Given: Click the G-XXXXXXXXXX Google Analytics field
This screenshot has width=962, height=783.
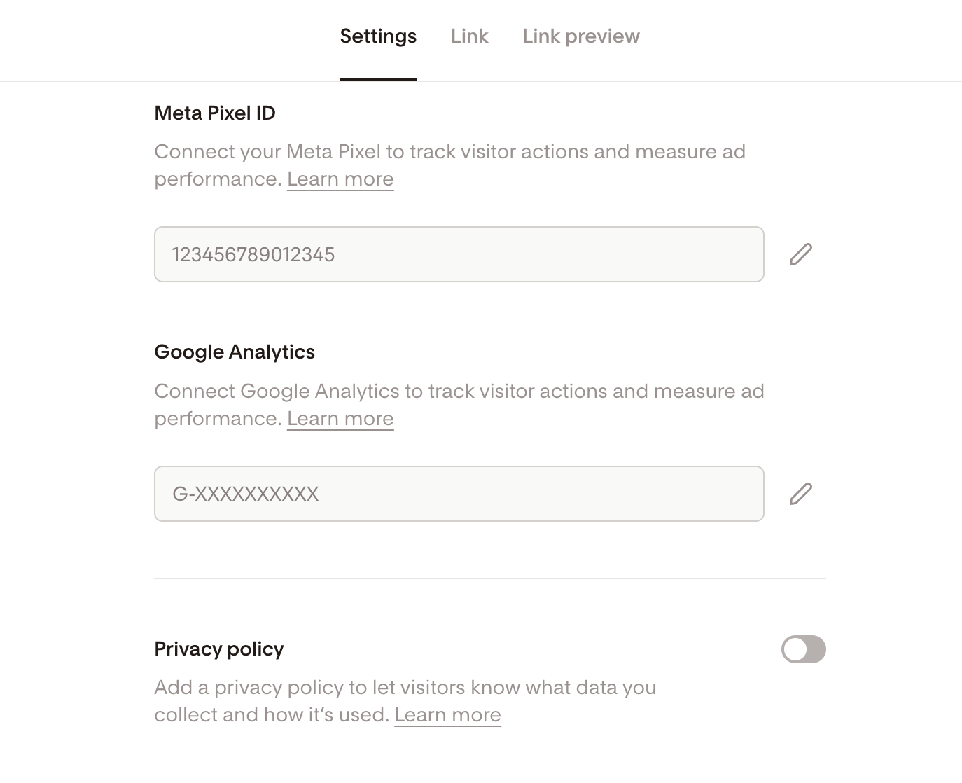Looking at the screenshot, I should pos(459,494).
